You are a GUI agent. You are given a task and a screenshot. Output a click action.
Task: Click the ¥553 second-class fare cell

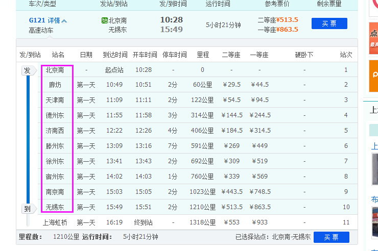(x=231, y=222)
